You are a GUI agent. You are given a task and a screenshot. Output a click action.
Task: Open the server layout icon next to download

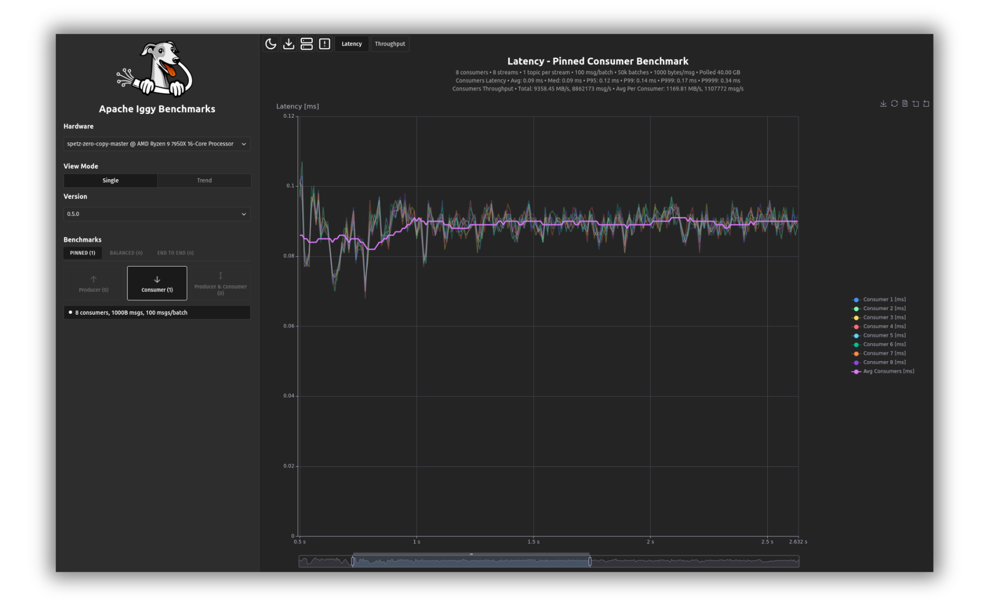[307, 43]
